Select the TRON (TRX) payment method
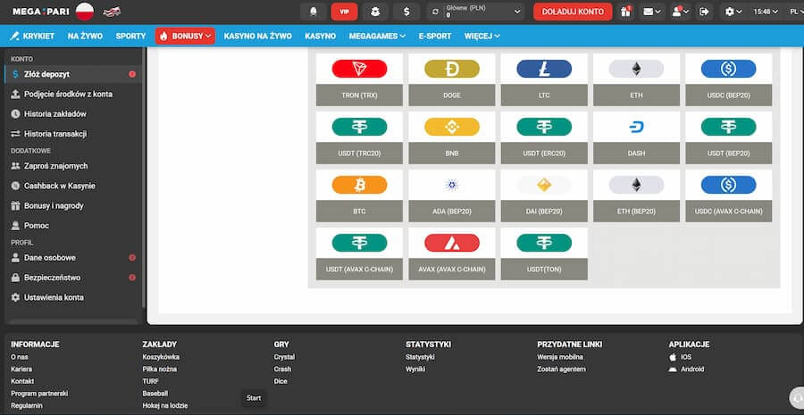This screenshot has height=415, width=804. (359, 79)
